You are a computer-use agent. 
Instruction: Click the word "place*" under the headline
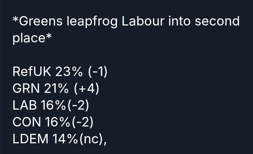click(32, 39)
